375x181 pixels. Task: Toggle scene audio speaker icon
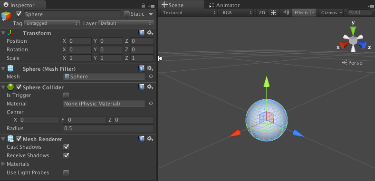286,12
